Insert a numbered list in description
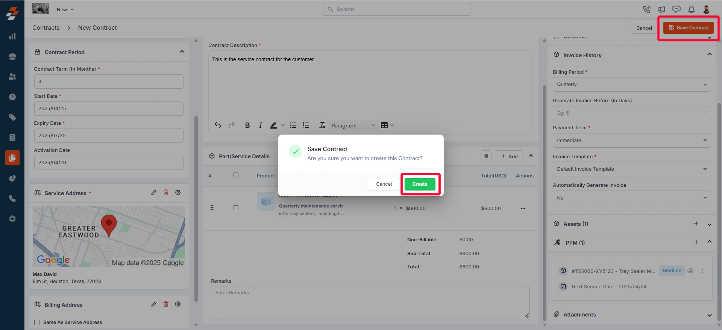Viewport: 722px width, 330px height. (306, 125)
